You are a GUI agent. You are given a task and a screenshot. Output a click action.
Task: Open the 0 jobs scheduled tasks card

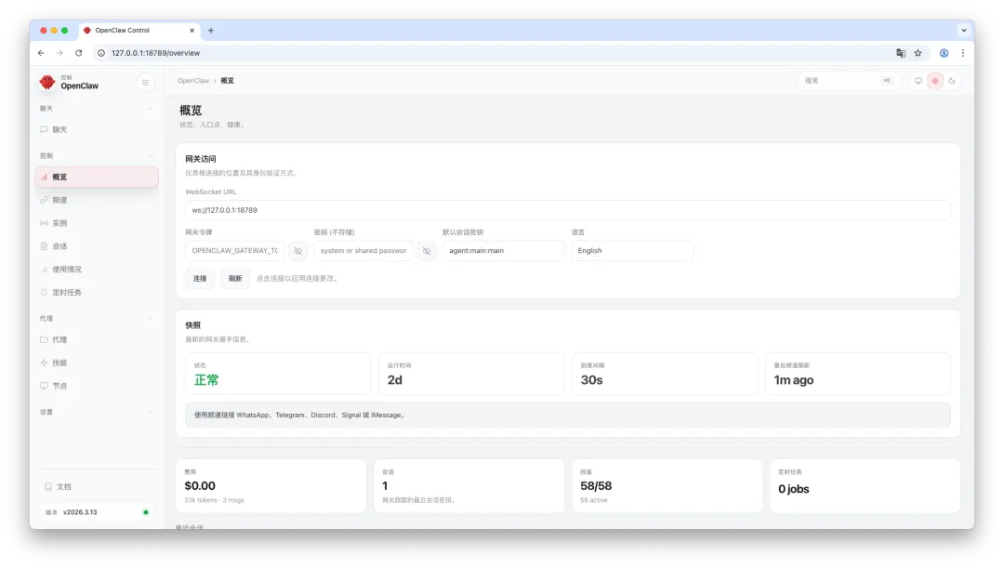pyautogui.click(x=865, y=486)
